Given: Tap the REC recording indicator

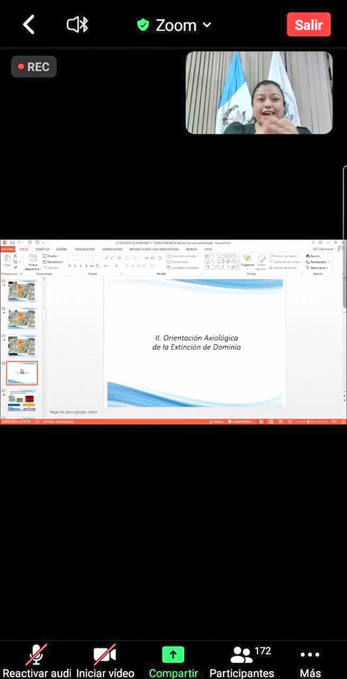Looking at the screenshot, I should [x=34, y=67].
